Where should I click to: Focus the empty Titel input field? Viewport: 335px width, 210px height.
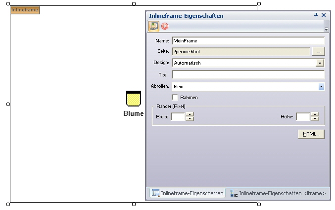(247, 75)
